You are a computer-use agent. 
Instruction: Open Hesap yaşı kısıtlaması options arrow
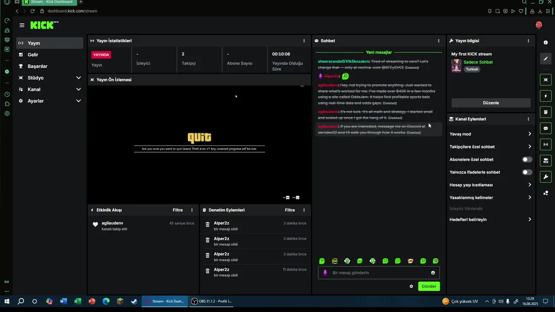coord(529,185)
